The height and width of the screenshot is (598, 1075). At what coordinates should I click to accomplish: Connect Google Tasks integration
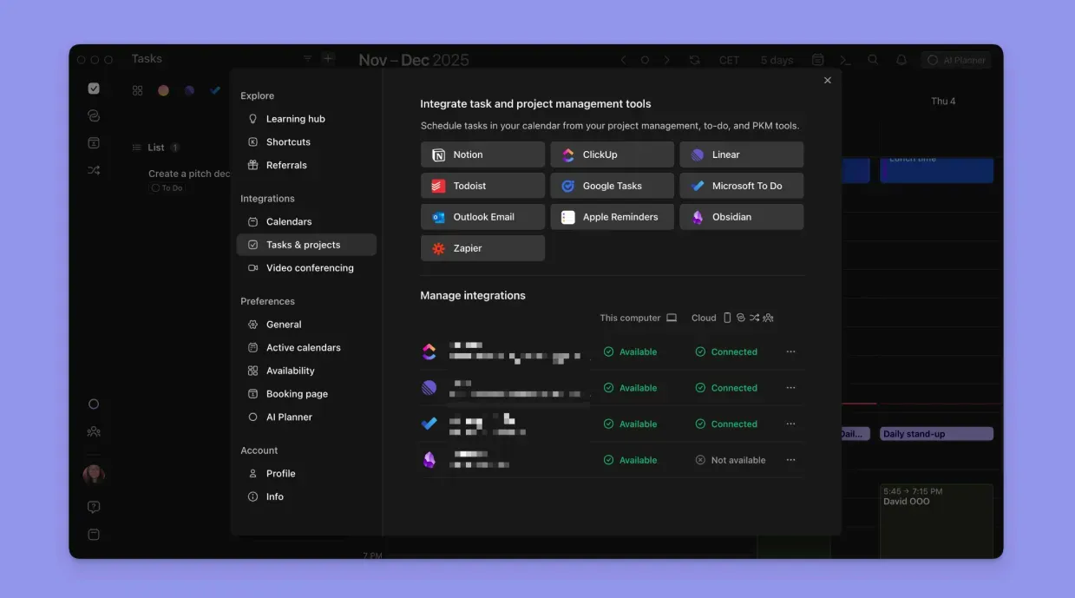[x=612, y=186]
